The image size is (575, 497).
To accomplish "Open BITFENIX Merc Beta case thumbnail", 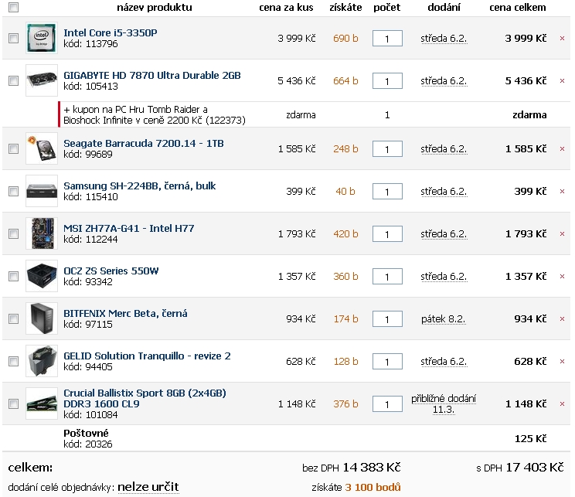I will [x=42, y=318].
